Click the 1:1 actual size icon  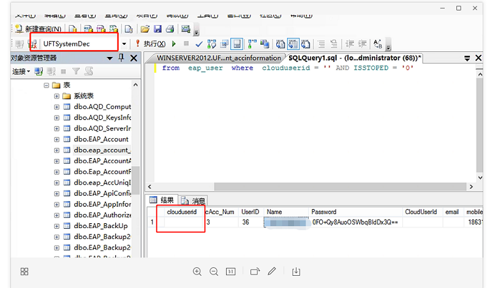pyautogui.click(x=231, y=271)
